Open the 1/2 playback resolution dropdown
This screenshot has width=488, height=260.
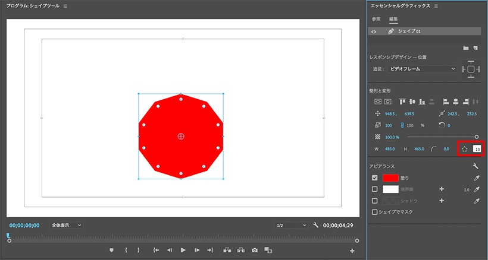tap(291, 225)
